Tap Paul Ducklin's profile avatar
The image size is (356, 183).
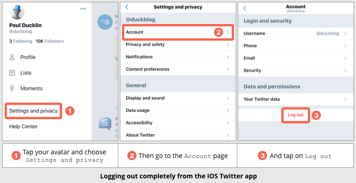pos(17,12)
